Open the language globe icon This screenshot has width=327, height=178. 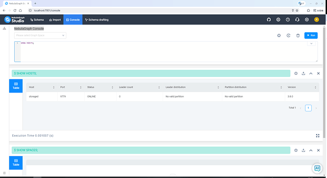click(278, 19)
